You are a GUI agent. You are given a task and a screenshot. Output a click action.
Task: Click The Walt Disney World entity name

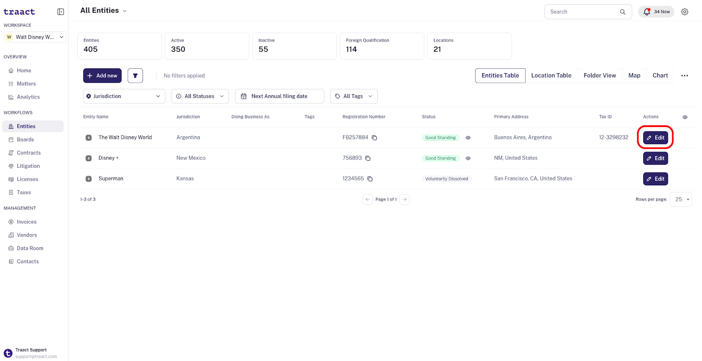pos(125,138)
